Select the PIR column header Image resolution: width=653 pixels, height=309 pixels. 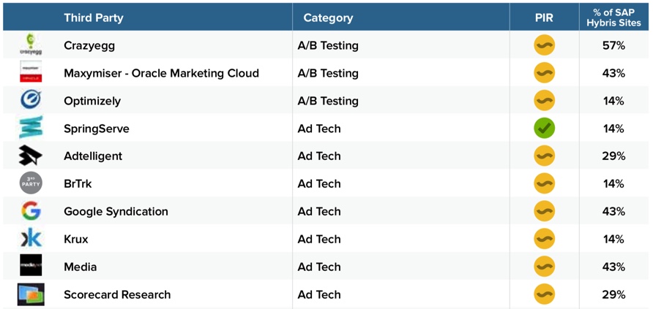(544, 18)
